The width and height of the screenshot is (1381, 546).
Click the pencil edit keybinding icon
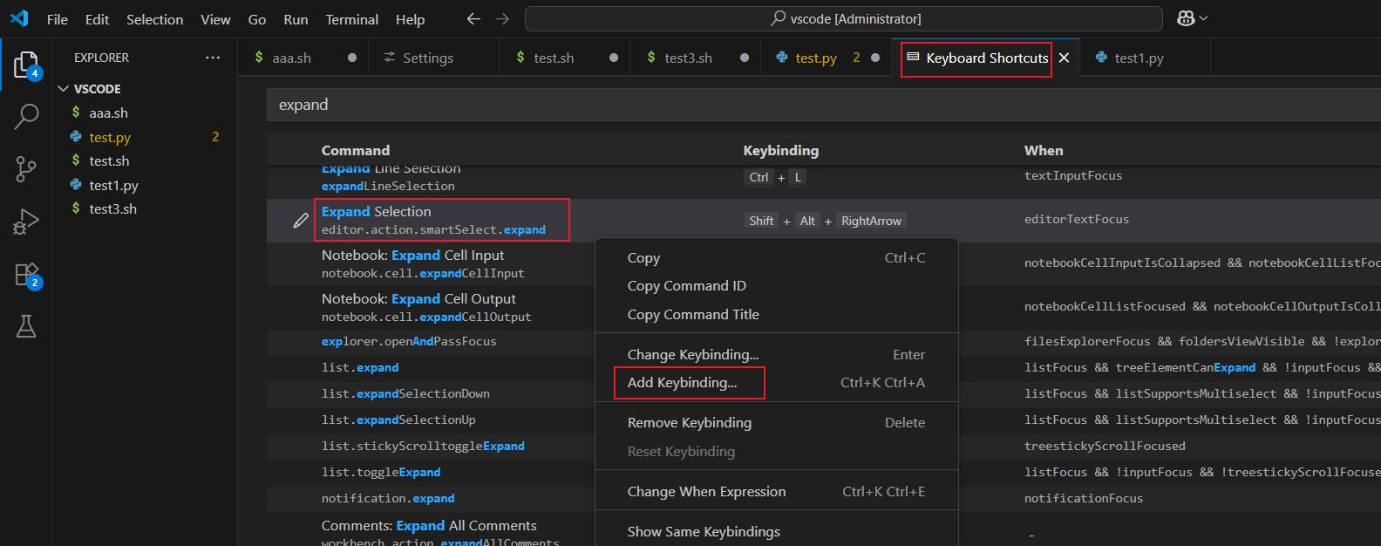(x=301, y=221)
